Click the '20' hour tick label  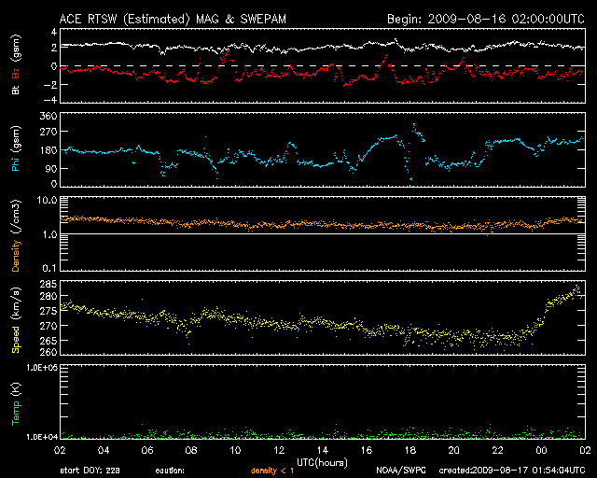pos(454,451)
